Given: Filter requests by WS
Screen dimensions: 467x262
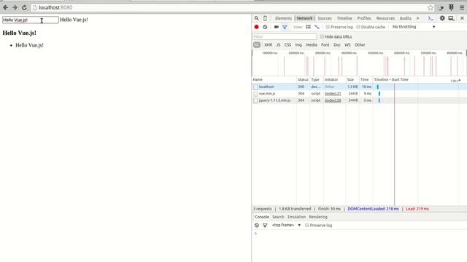Looking at the screenshot, I should point(347,45).
